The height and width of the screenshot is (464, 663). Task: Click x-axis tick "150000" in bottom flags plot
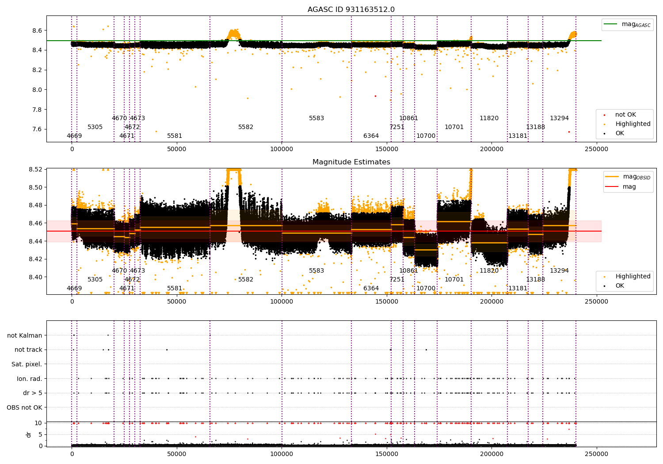387,454
